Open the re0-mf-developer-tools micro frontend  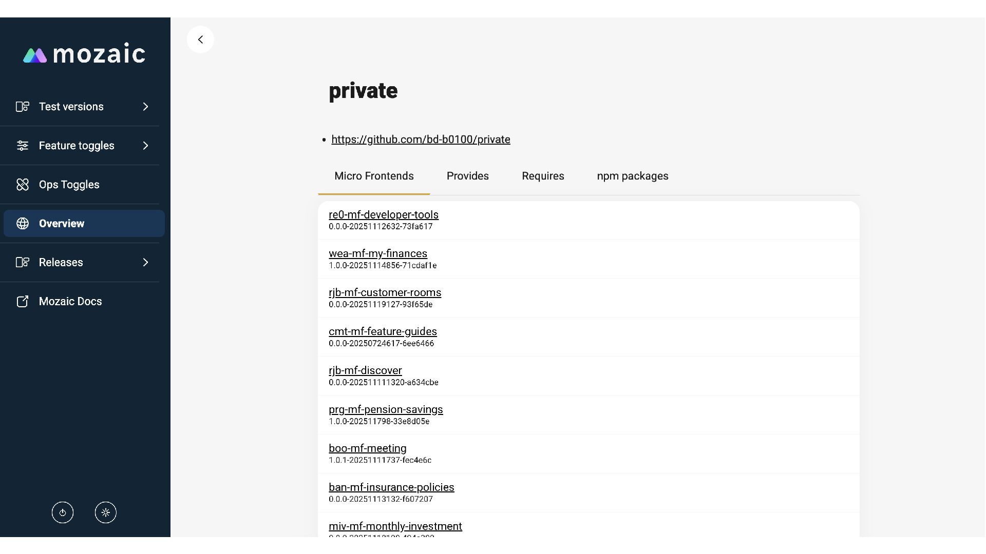click(383, 215)
